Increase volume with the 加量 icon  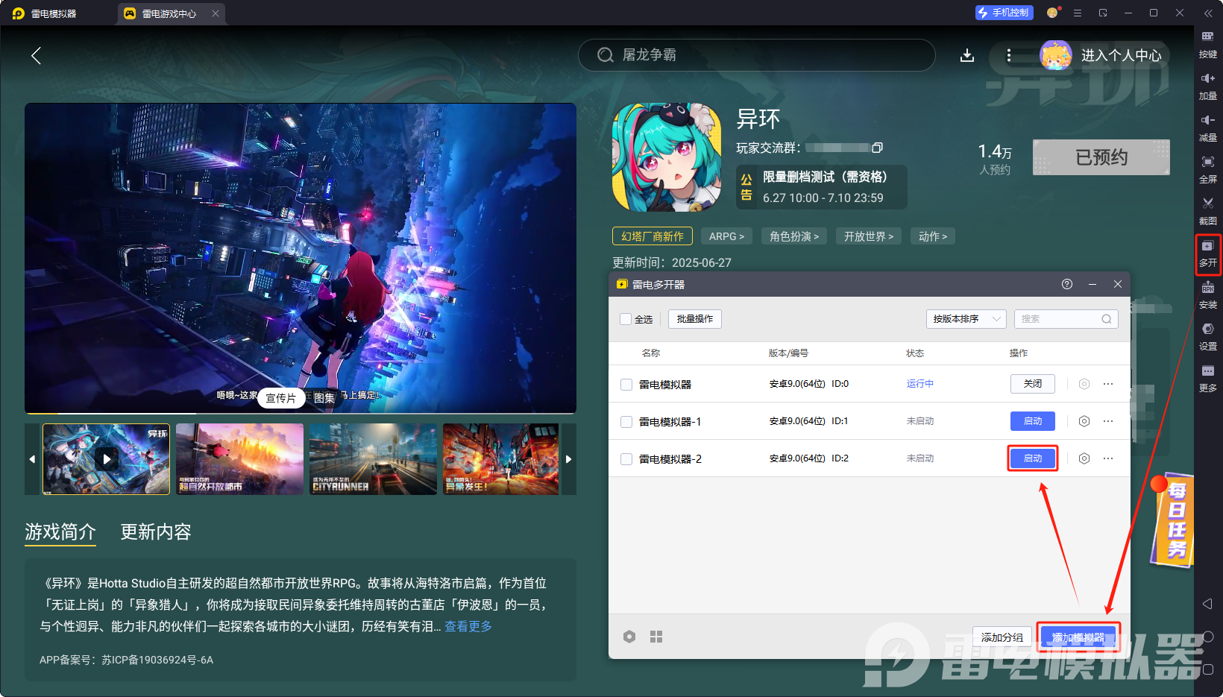coord(1208,86)
